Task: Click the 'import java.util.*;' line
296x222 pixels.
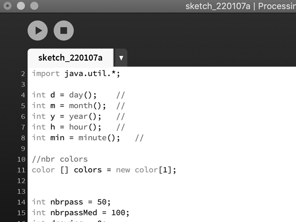Action: 76,74
